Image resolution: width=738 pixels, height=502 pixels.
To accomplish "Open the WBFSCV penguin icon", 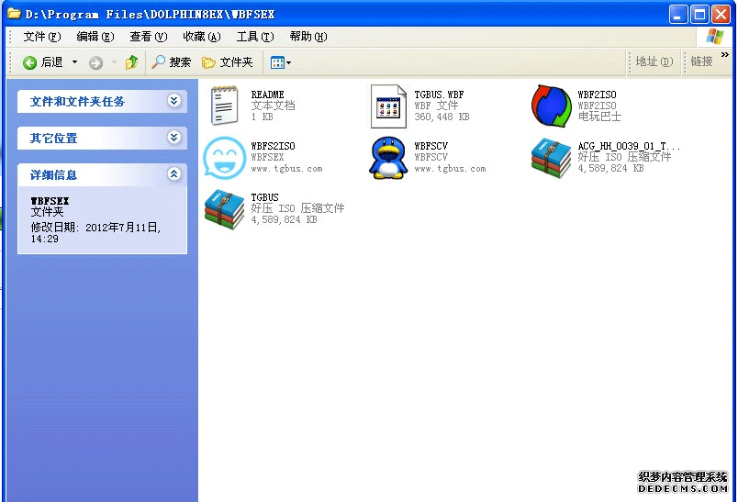I will (388, 157).
